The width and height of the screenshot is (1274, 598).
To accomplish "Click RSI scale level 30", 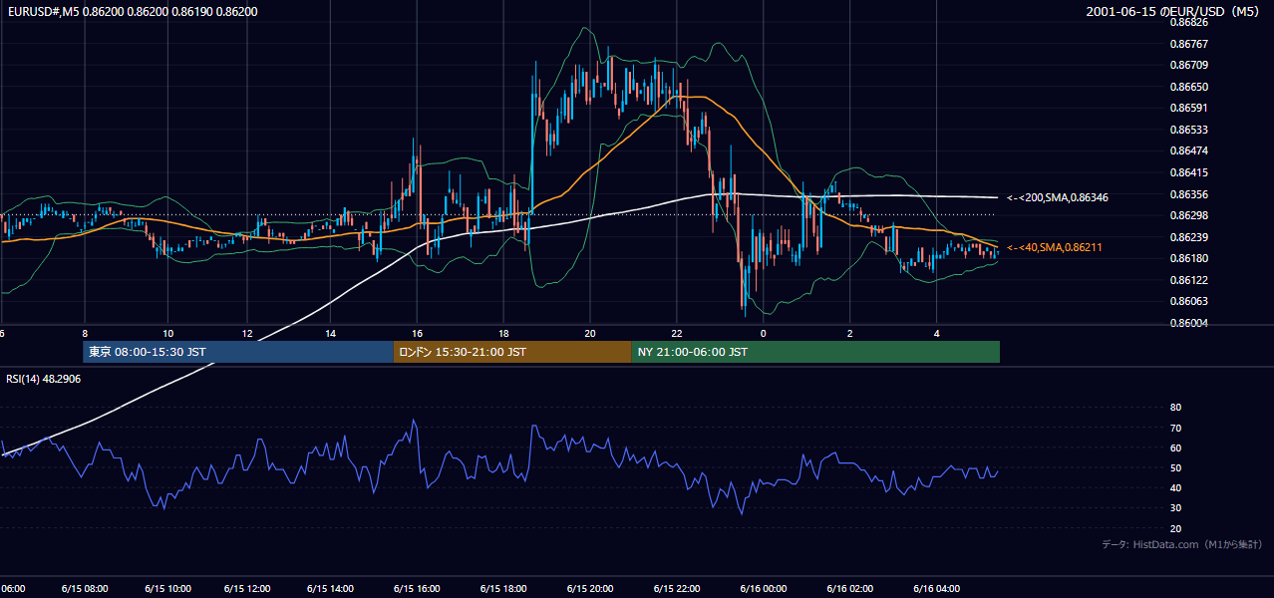I will click(1175, 508).
